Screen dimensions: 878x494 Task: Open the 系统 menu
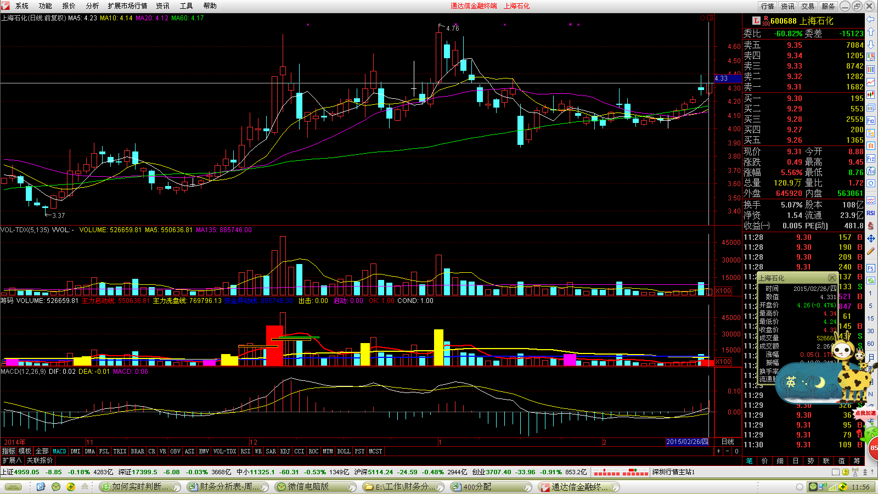click(22, 6)
